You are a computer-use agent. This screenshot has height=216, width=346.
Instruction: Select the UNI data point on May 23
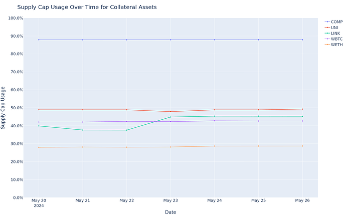170,112
